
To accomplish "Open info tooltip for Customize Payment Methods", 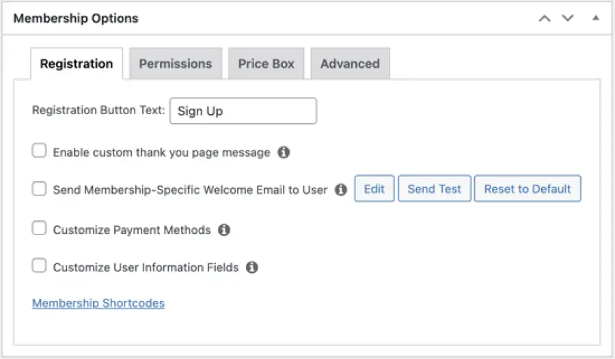I will coord(224,230).
